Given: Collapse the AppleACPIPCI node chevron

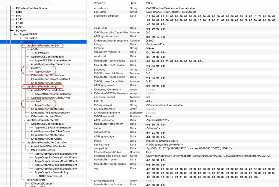Looking at the screenshot, I should (17, 34).
